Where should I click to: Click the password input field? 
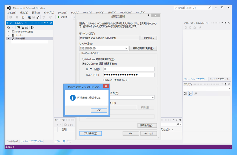click(129, 75)
